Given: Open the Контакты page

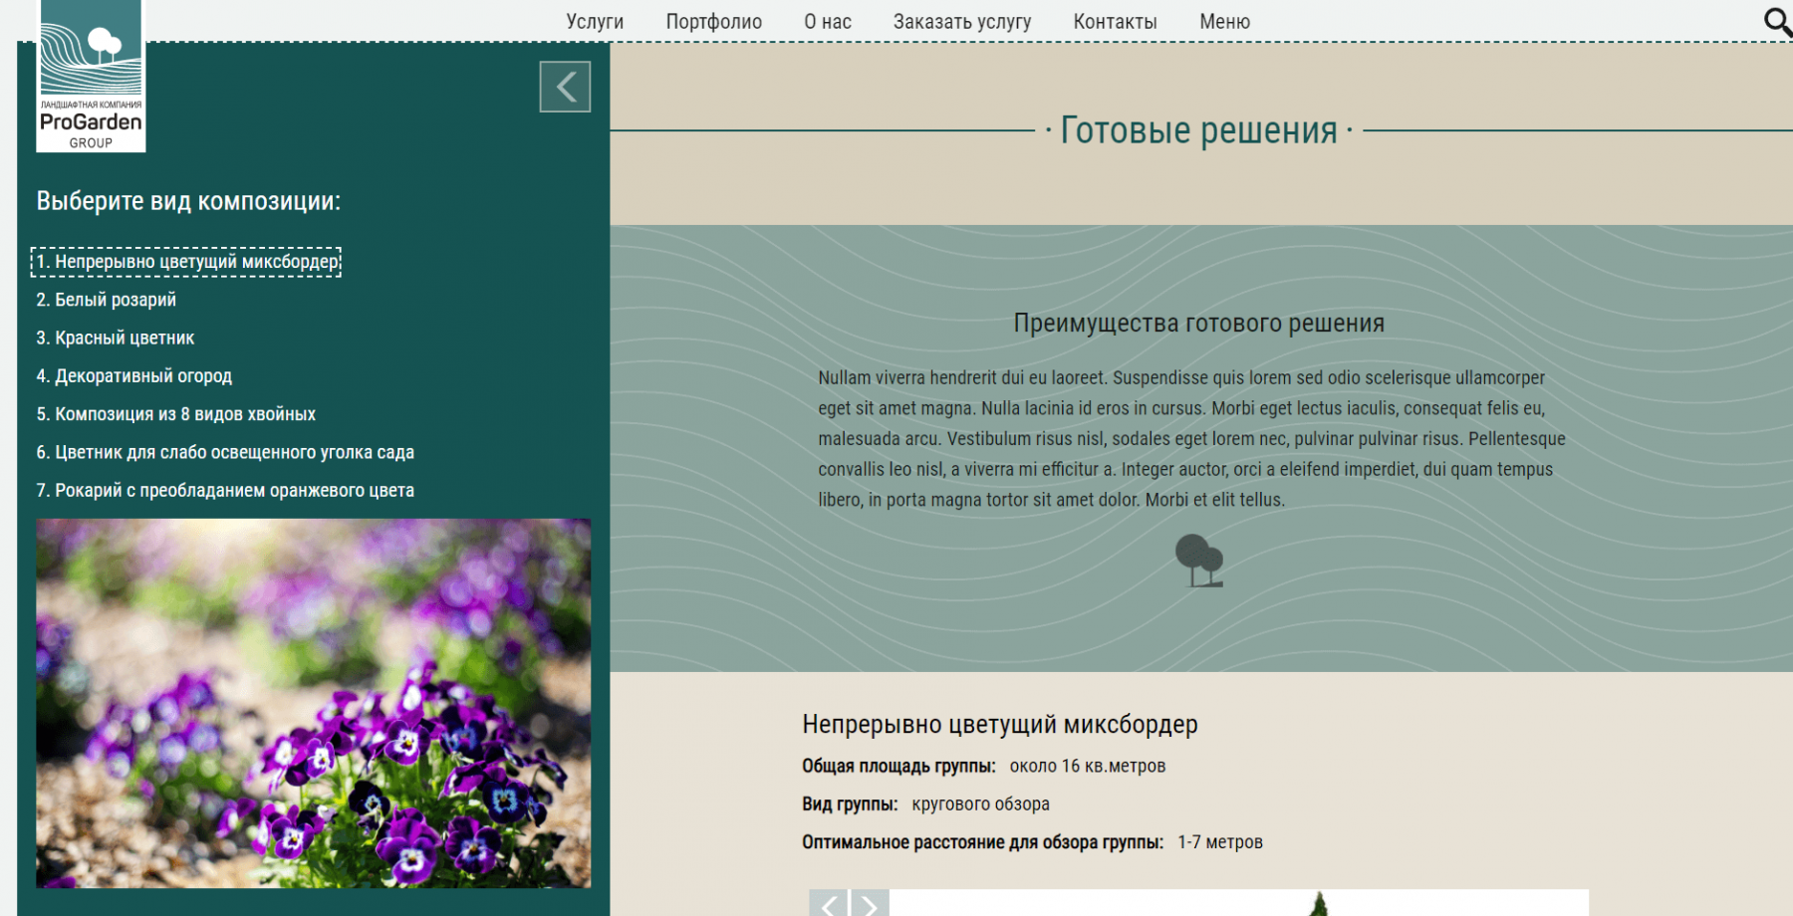Looking at the screenshot, I should click(x=1115, y=22).
